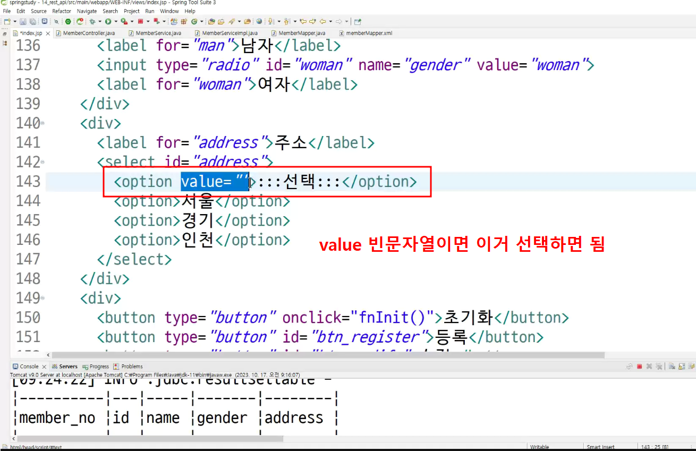The image size is (696, 451).
Task: Click line number 147 in gutter
Action: [29, 259]
